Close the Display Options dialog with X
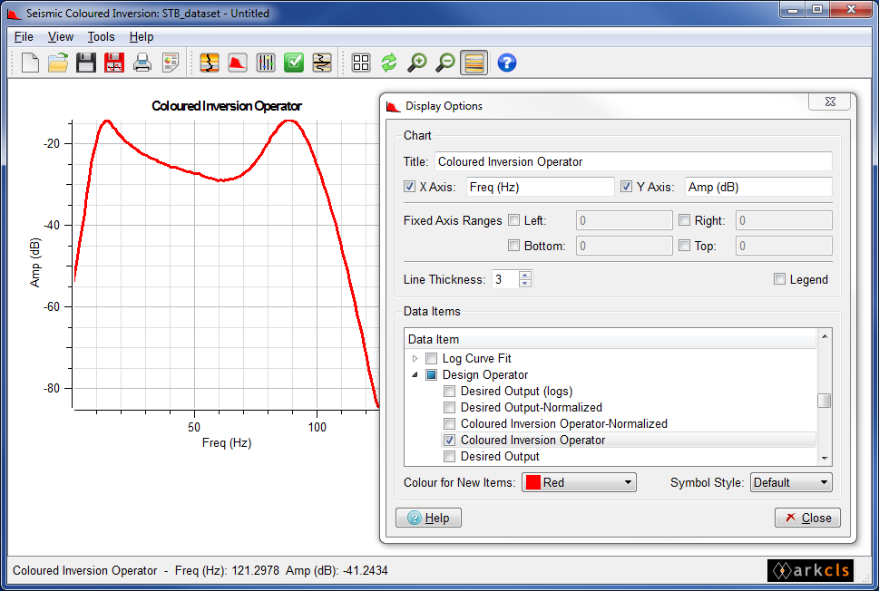Image resolution: width=879 pixels, height=591 pixels. [830, 102]
